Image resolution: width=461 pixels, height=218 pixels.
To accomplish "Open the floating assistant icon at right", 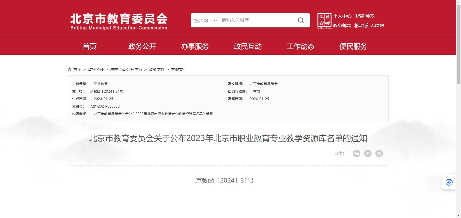I will [x=449, y=182].
